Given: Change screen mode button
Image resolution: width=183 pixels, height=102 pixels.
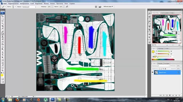Looking at the screenshot, I should 3,82.
